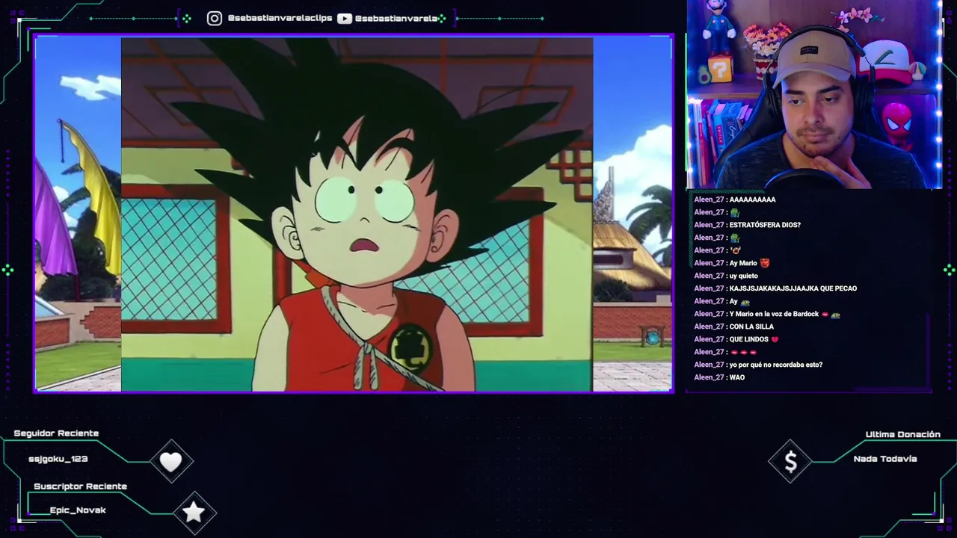This screenshot has height=538, width=957.
Task: Click the 'Suscriptor Reciente' label
Action: click(x=80, y=486)
